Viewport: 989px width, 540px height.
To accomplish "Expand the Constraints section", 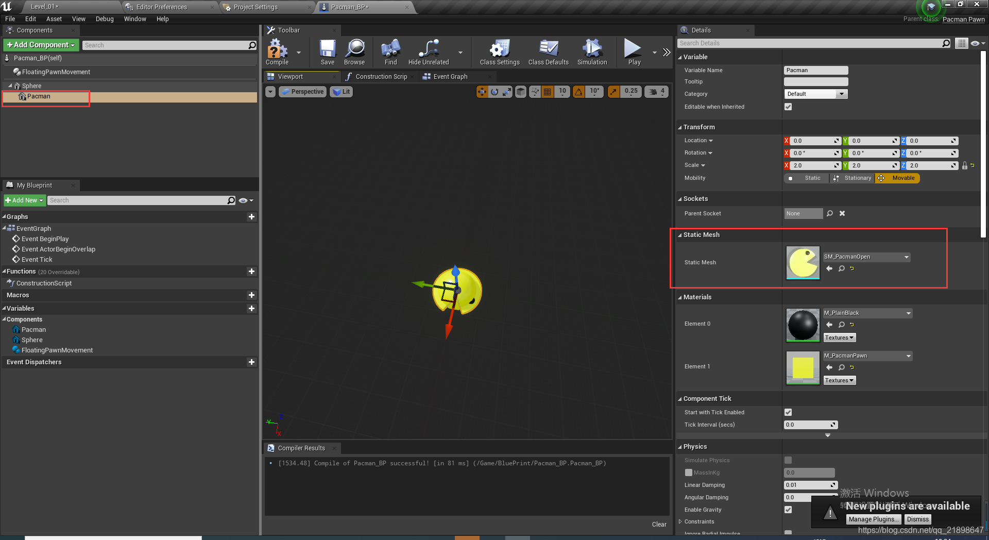I will click(680, 521).
